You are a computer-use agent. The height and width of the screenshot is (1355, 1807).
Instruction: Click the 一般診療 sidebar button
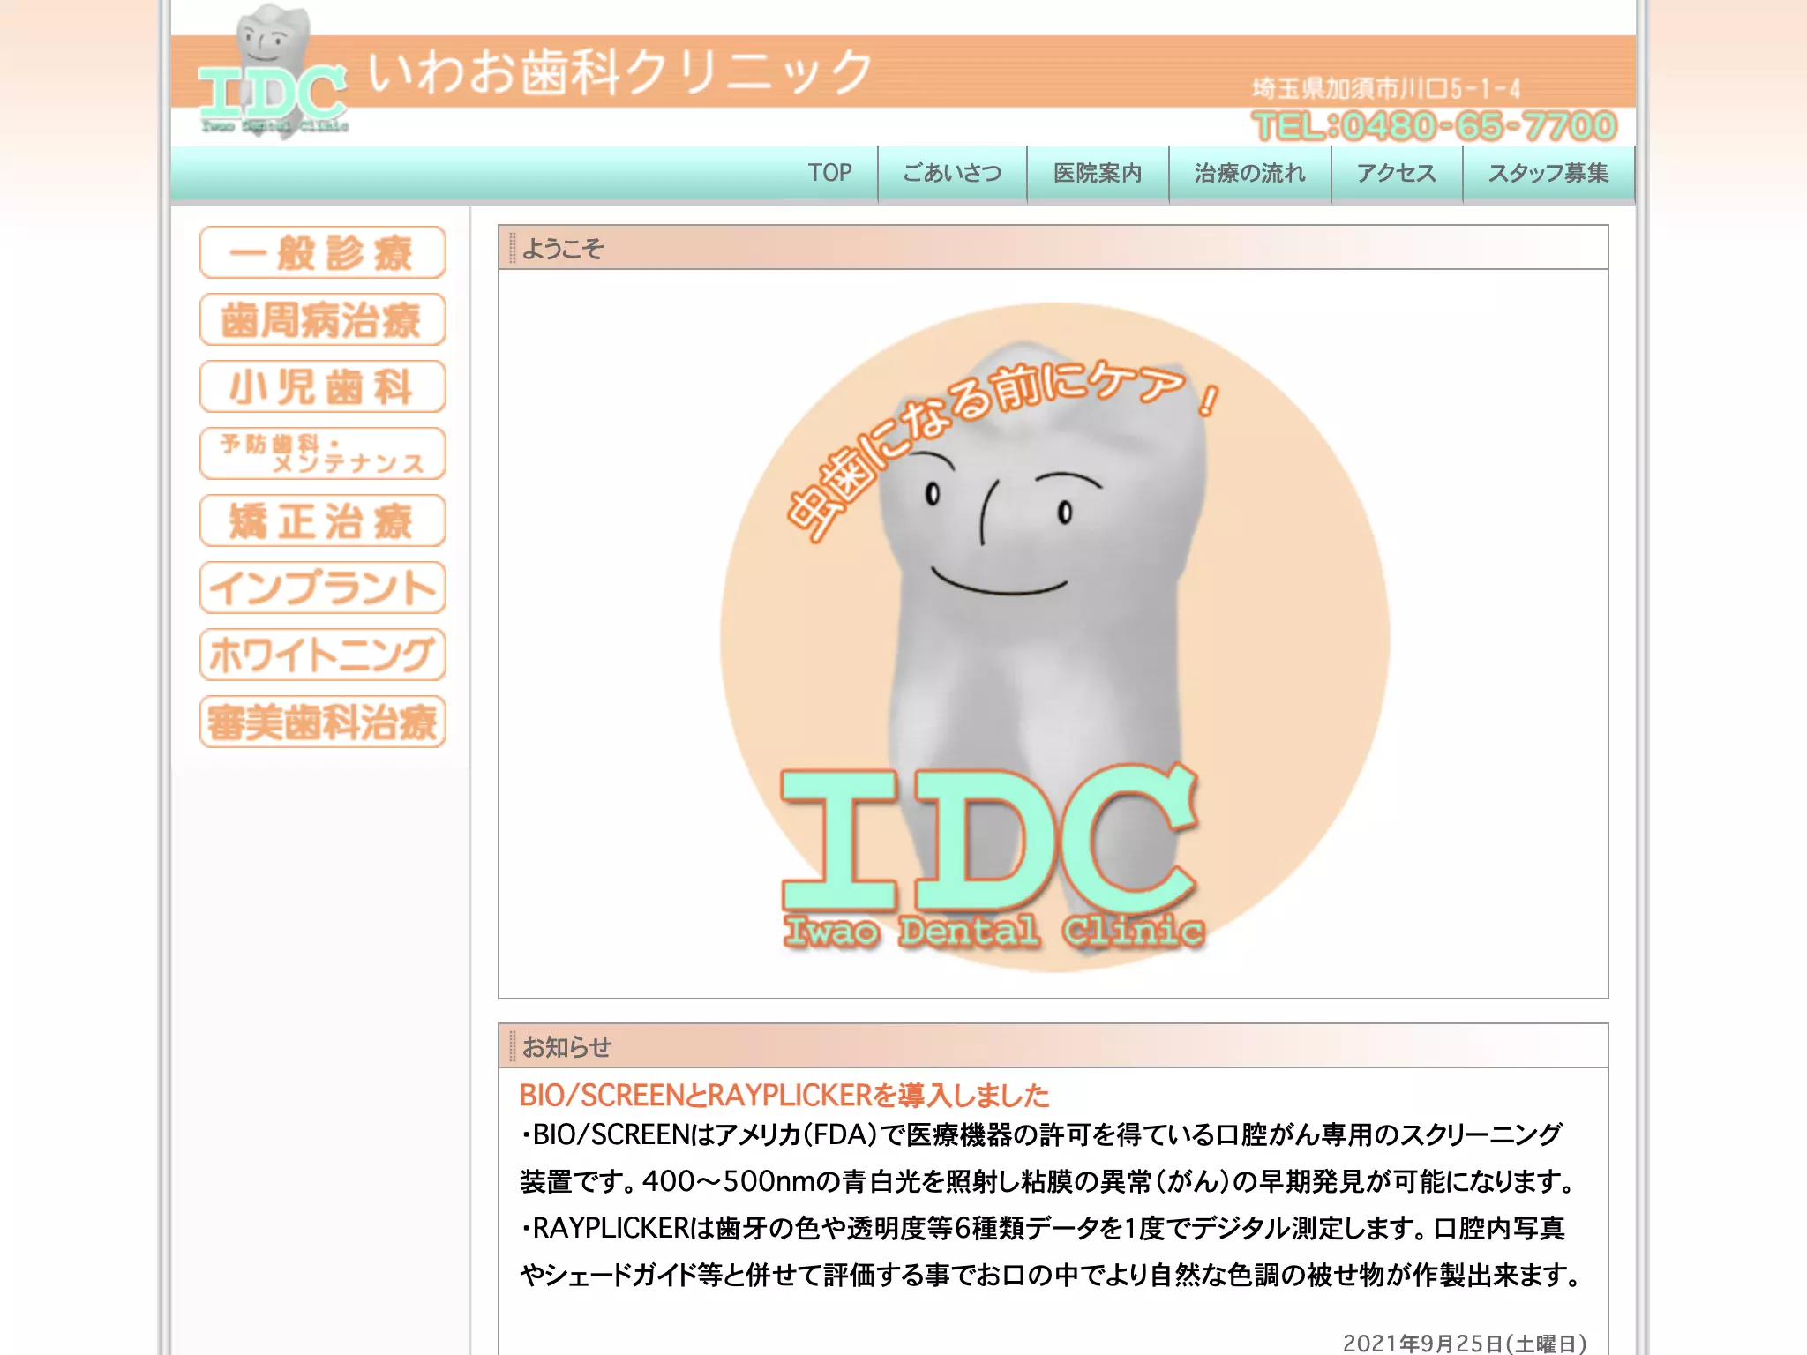click(x=323, y=252)
